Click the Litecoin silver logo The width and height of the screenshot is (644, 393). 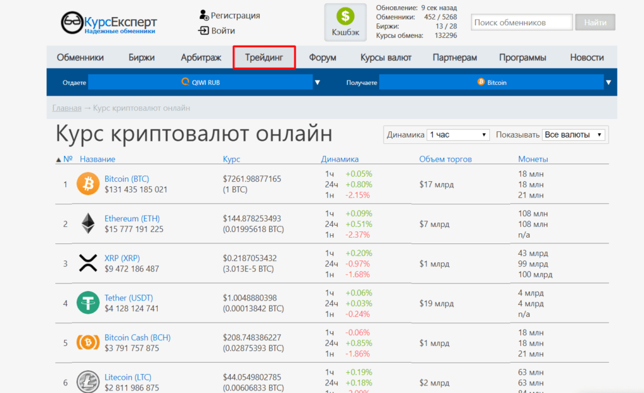(x=88, y=382)
